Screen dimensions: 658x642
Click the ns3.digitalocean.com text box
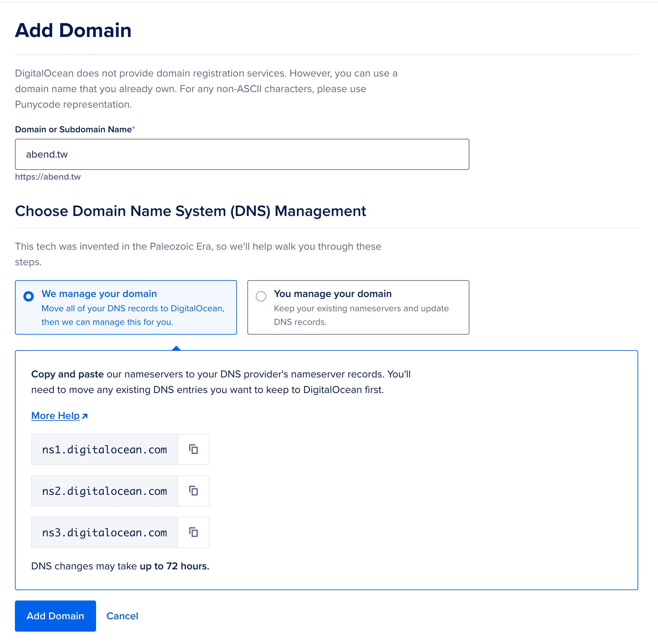[x=104, y=532]
